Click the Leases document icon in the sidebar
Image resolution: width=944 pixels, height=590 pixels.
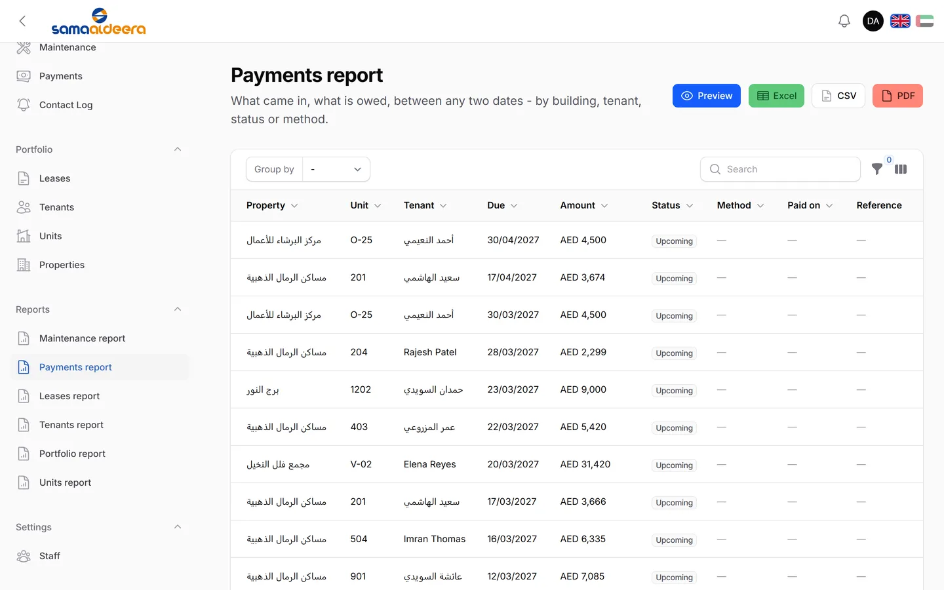coord(24,178)
